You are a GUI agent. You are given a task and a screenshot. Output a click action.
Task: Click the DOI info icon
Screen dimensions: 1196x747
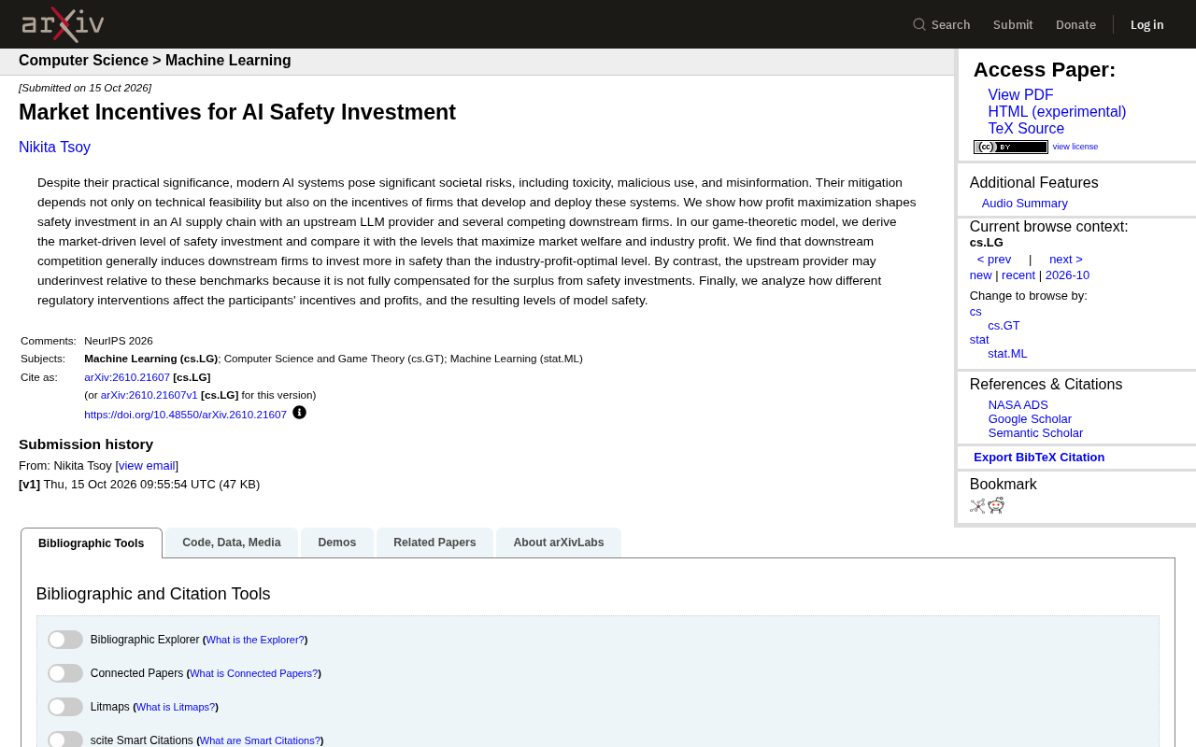pyautogui.click(x=299, y=413)
